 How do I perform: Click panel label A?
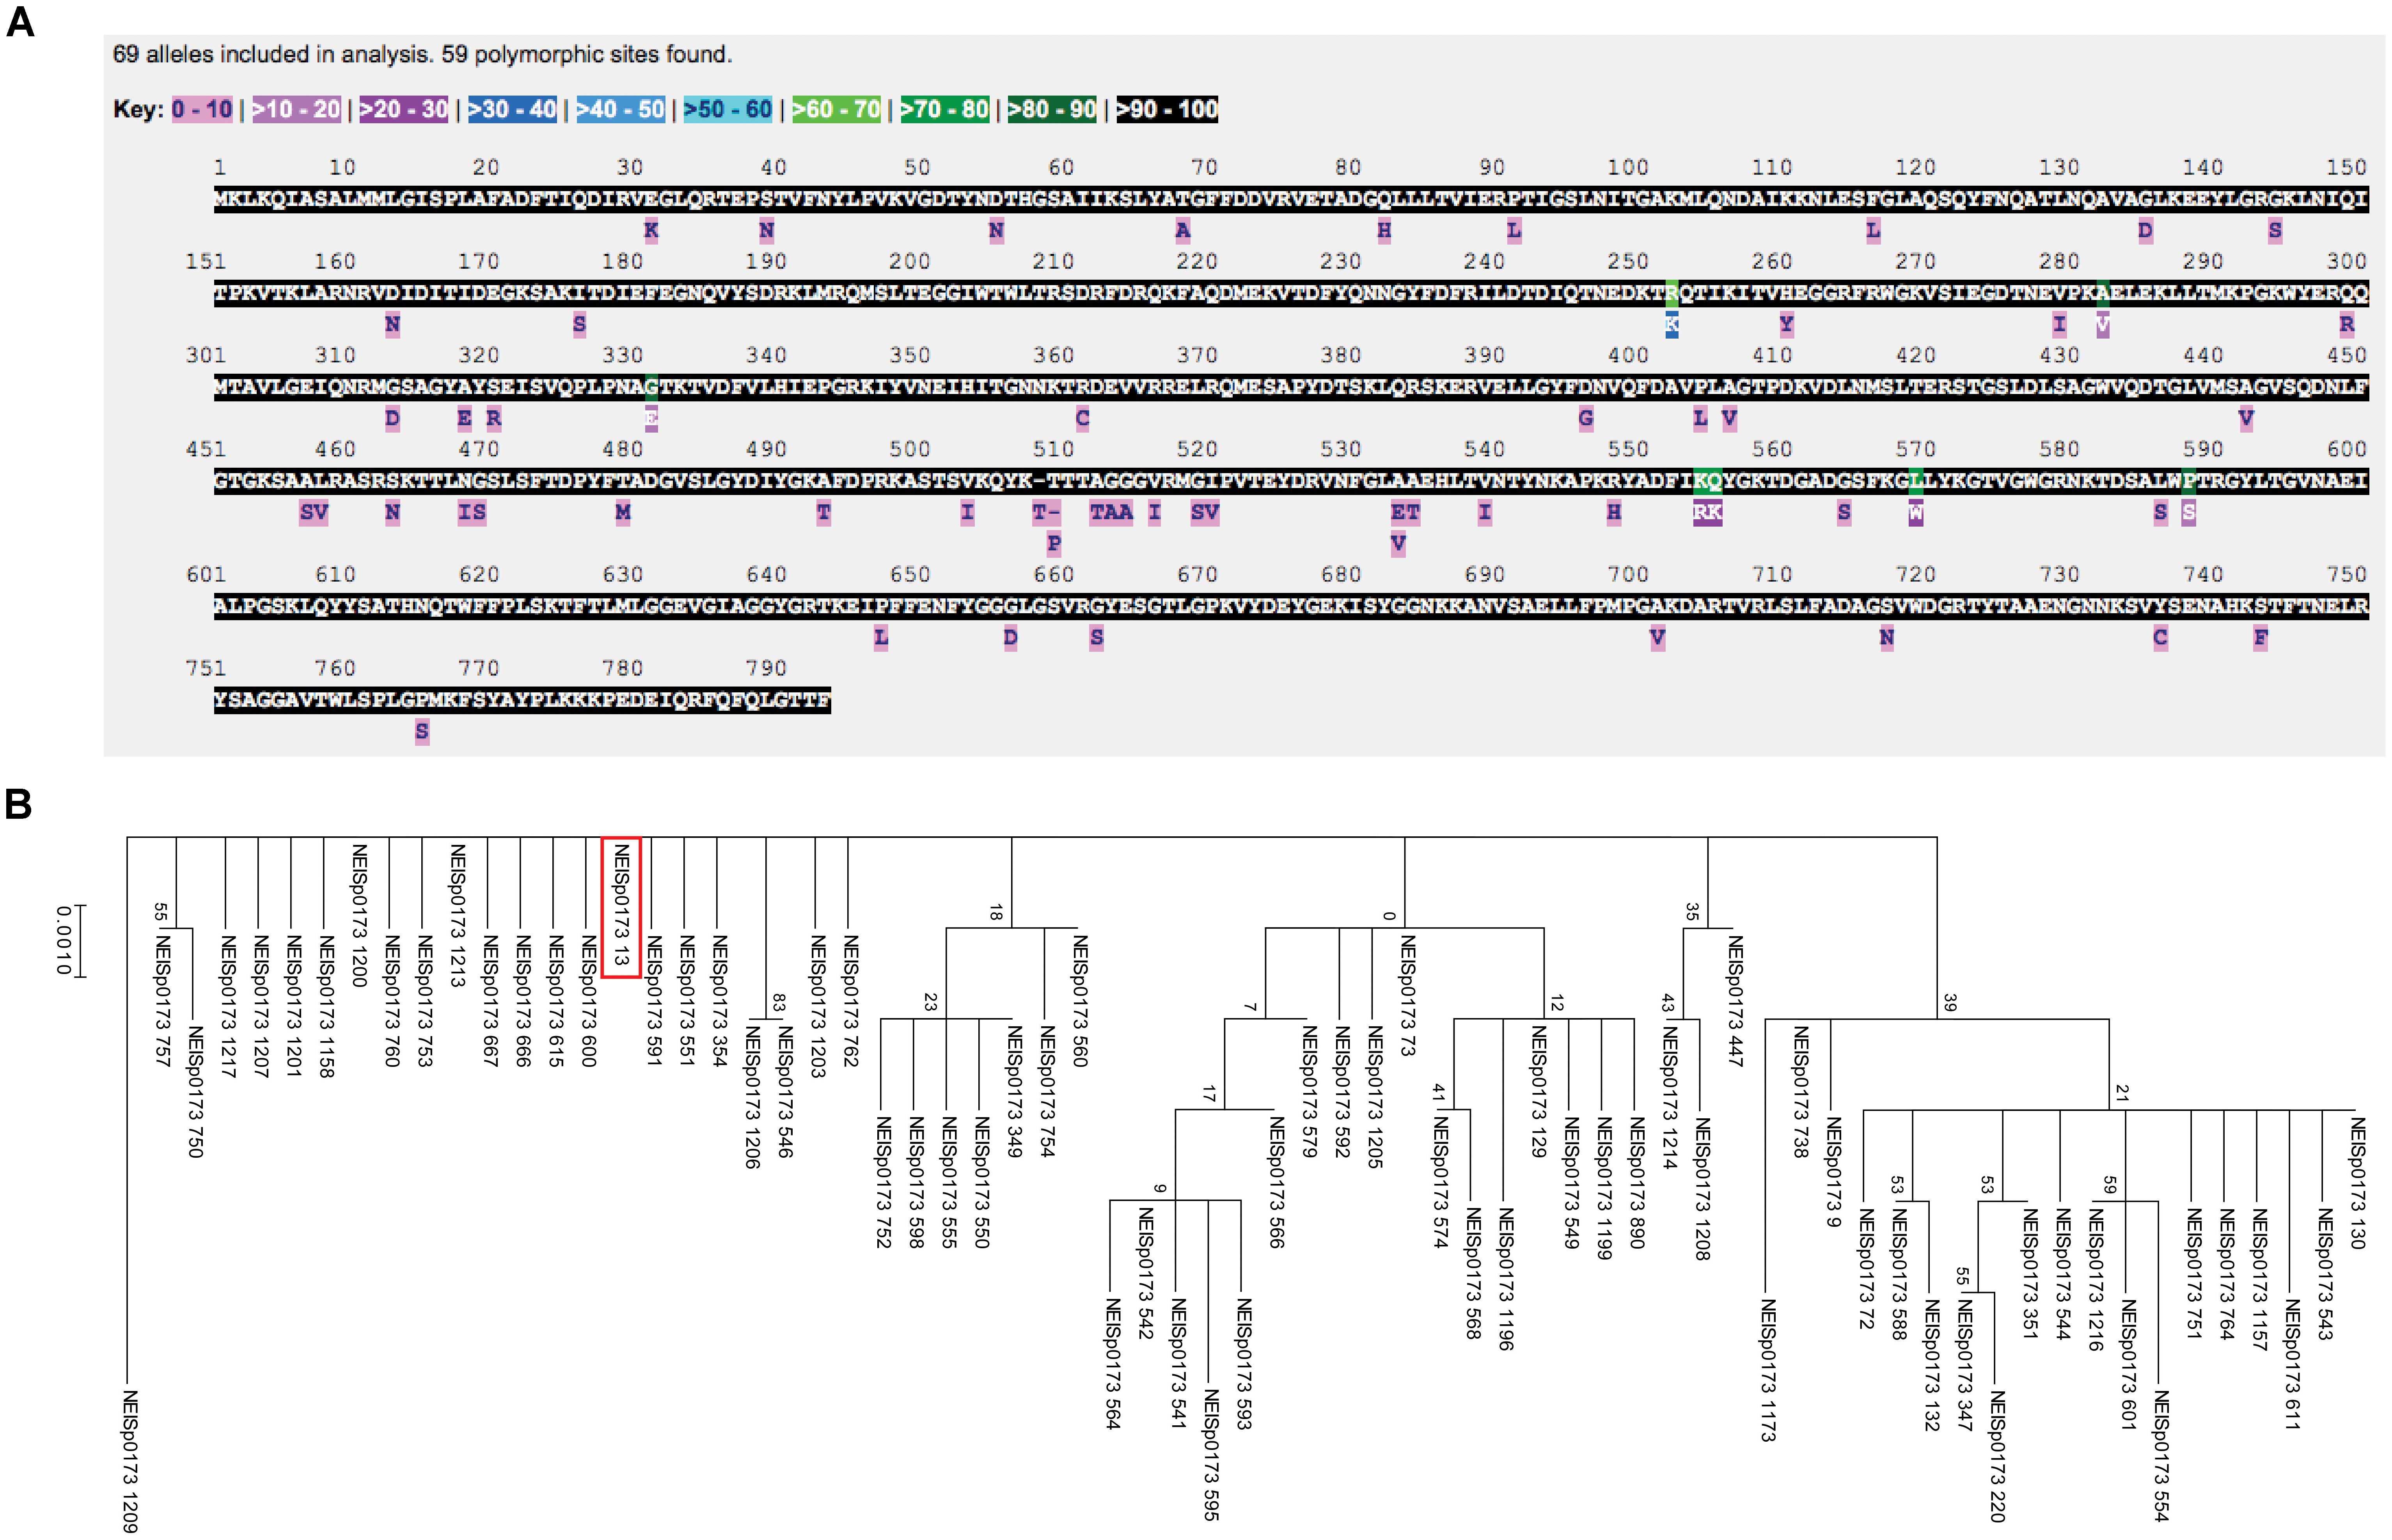tap(19, 22)
